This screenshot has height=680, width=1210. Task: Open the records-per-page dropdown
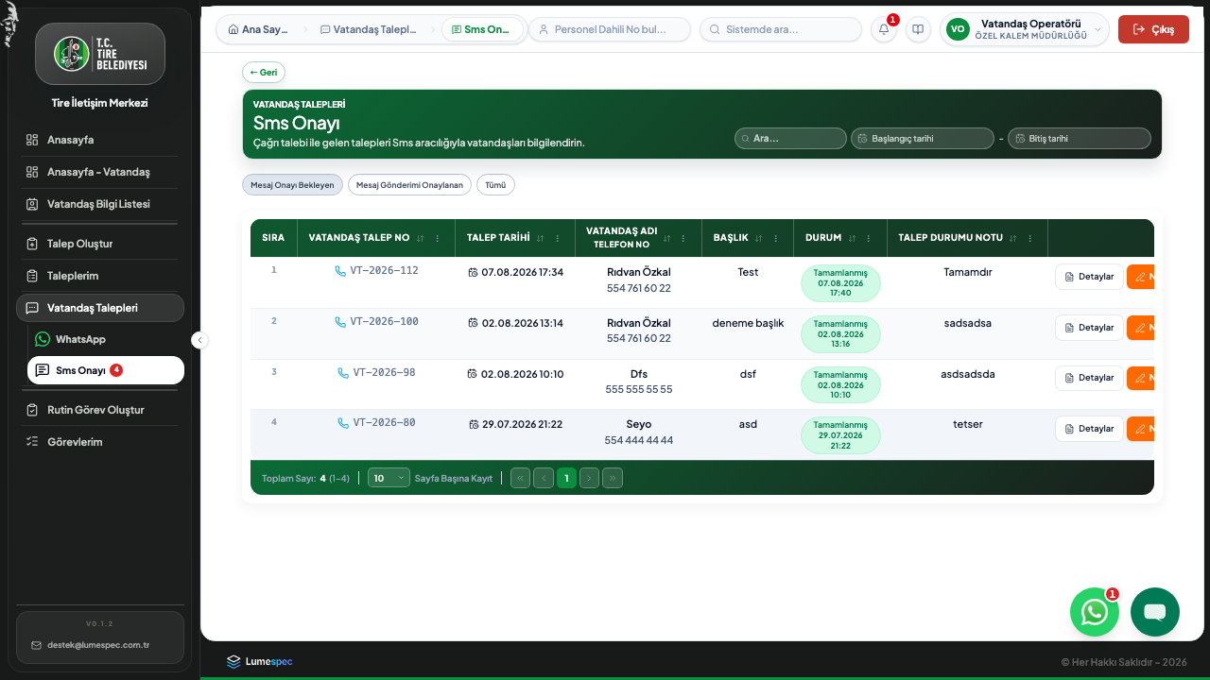[x=389, y=478]
